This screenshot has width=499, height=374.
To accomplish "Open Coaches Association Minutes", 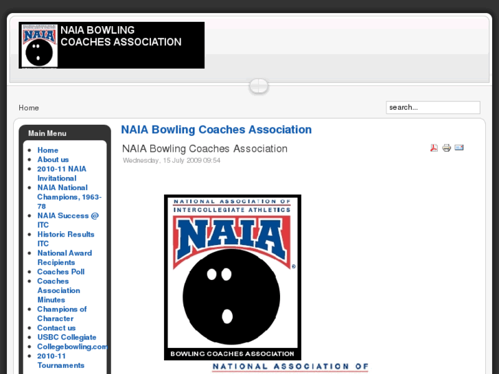I will pos(58,290).
